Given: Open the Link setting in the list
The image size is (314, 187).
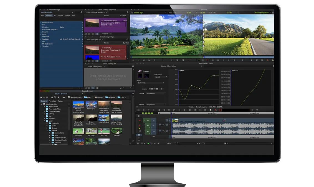Looking at the screenshot, I should coord(44,42).
